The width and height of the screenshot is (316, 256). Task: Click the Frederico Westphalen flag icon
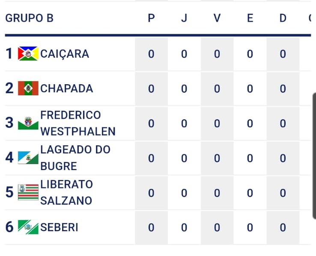(x=28, y=123)
